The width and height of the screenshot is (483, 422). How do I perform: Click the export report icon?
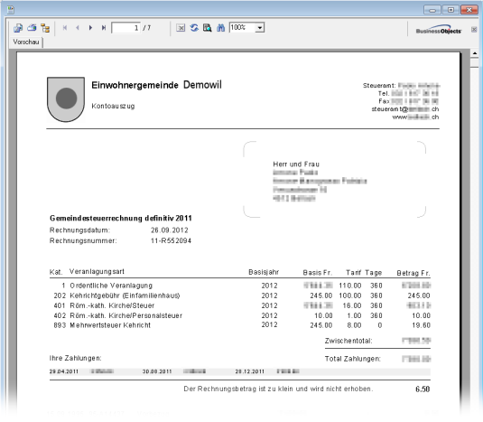click(x=18, y=28)
